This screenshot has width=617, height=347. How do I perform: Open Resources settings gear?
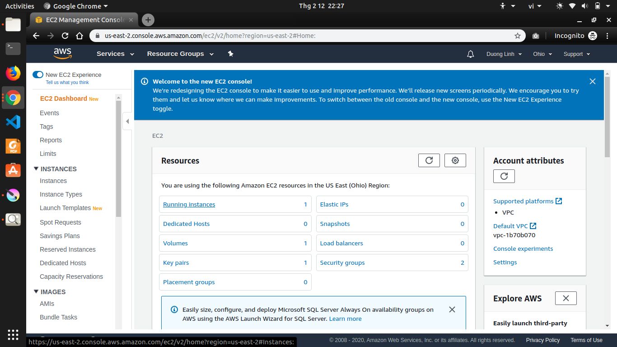click(x=455, y=160)
